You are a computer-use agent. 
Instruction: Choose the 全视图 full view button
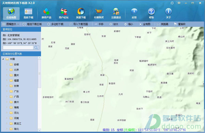click(x=145, y=24)
